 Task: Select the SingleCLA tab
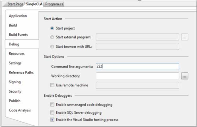pos(34,4)
